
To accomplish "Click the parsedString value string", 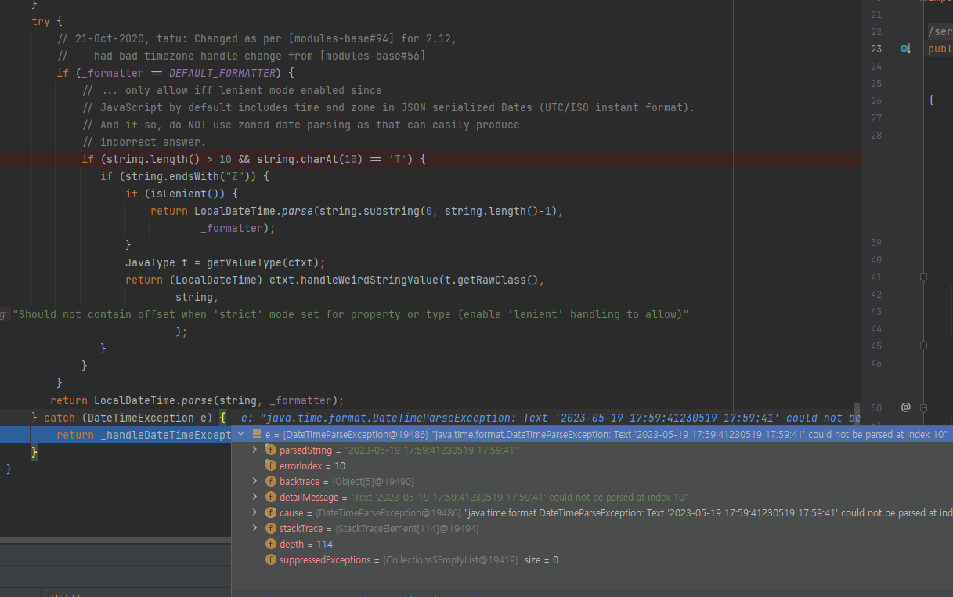I will tap(431, 450).
